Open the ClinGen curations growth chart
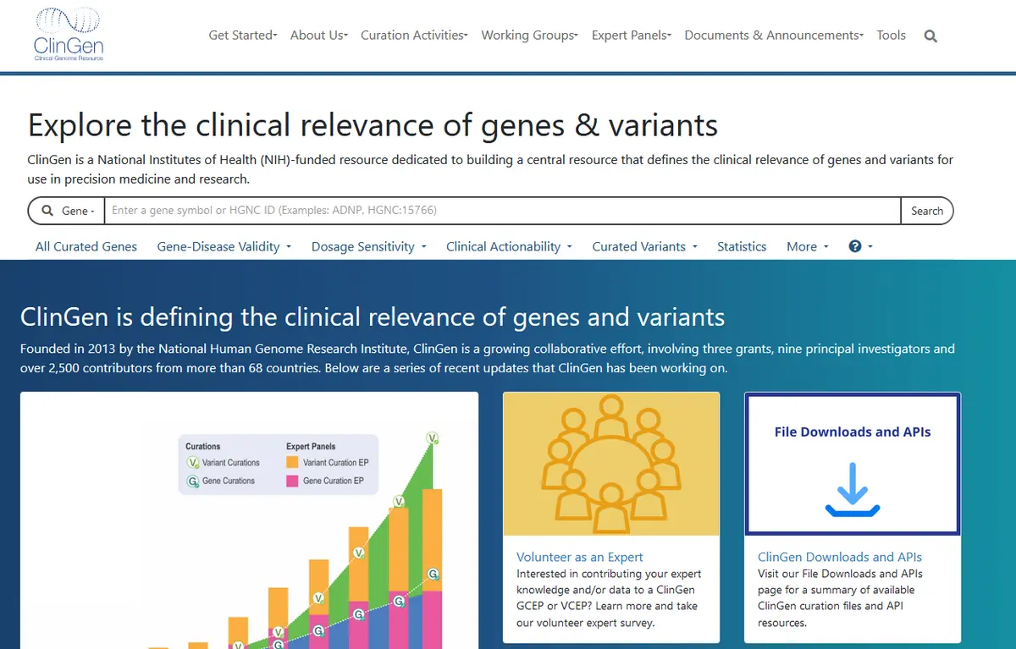 [249, 520]
